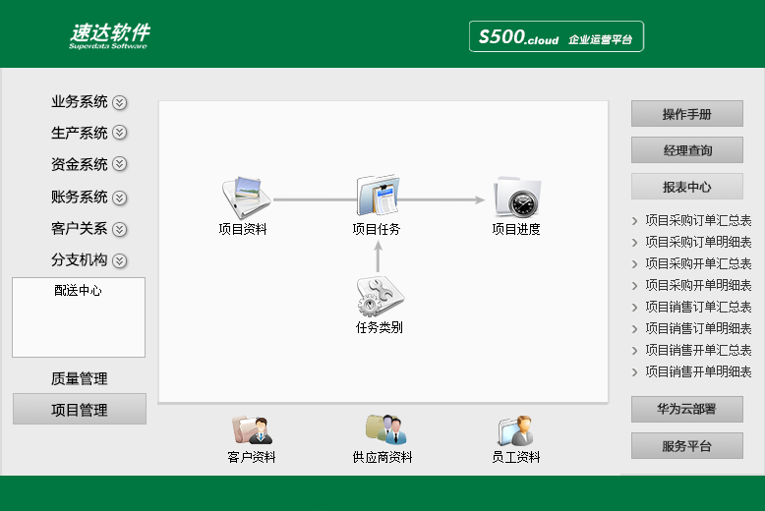The height and width of the screenshot is (511, 765).
Task: Click the 项目进度 text label
Action: point(516,229)
